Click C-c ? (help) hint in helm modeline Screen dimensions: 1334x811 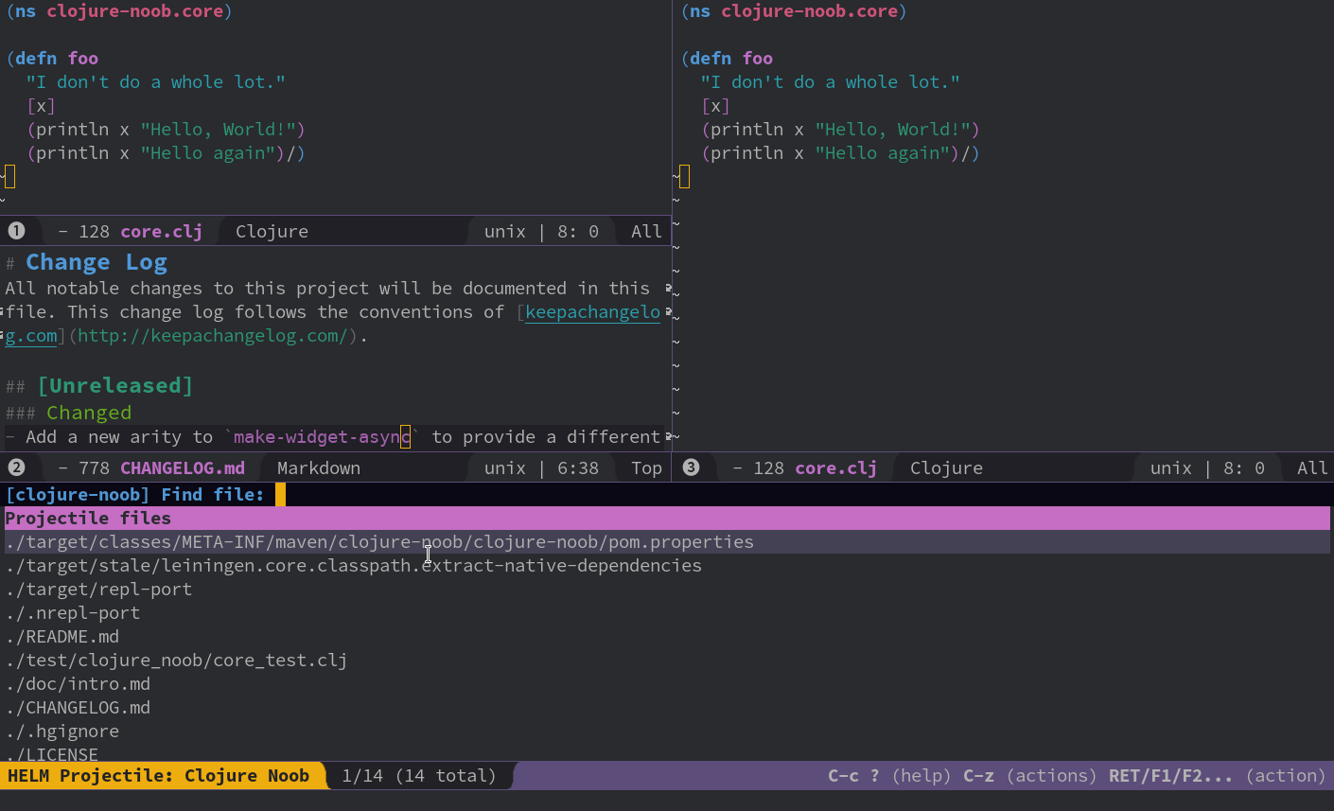point(889,776)
